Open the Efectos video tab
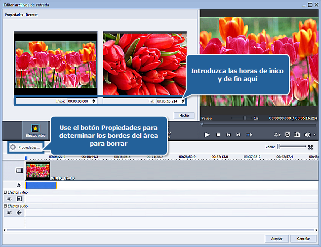The height and width of the screenshot is (247, 321). click(x=35, y=130)
